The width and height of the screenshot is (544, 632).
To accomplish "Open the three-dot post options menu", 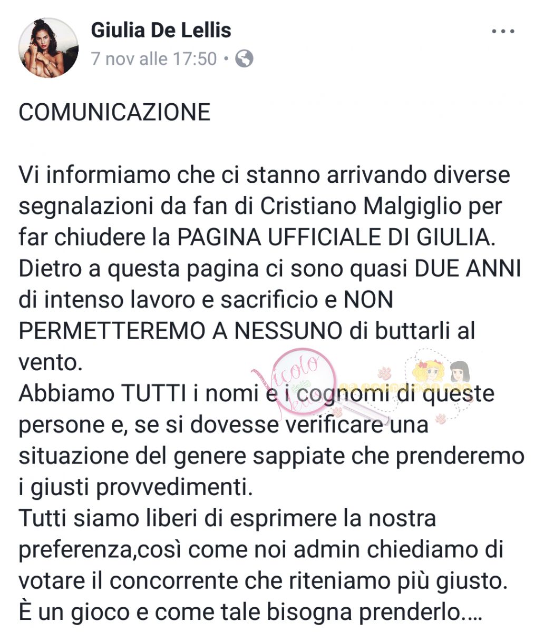I will pyautogui.click(x=502, y=31).
